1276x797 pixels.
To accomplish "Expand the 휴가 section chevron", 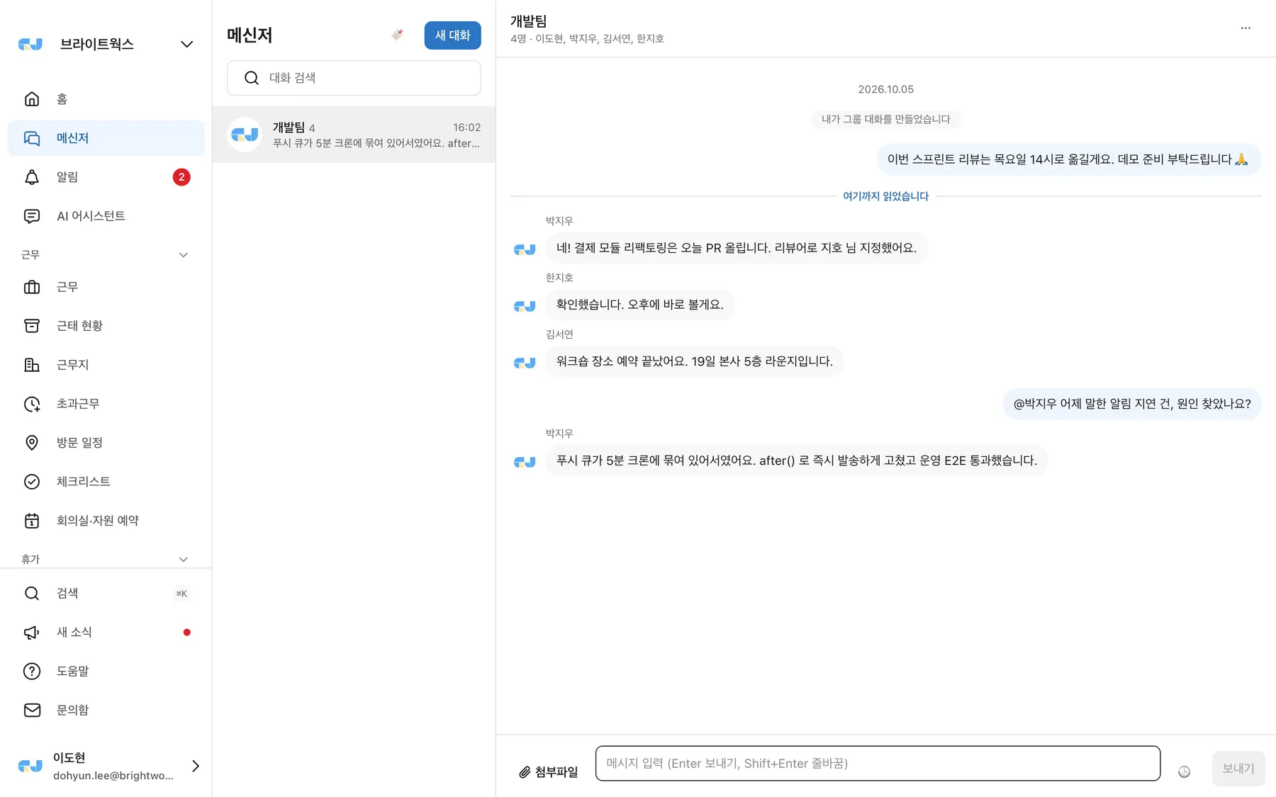I will [183, 560].
